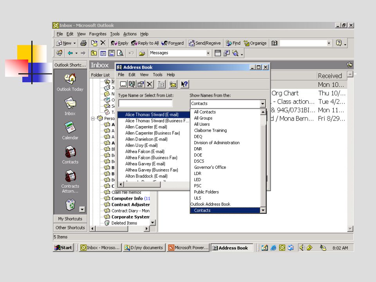Click the Print icon in Outlook toolbar
This screenshot has width=376, height=282.
[x=83, y=43]
